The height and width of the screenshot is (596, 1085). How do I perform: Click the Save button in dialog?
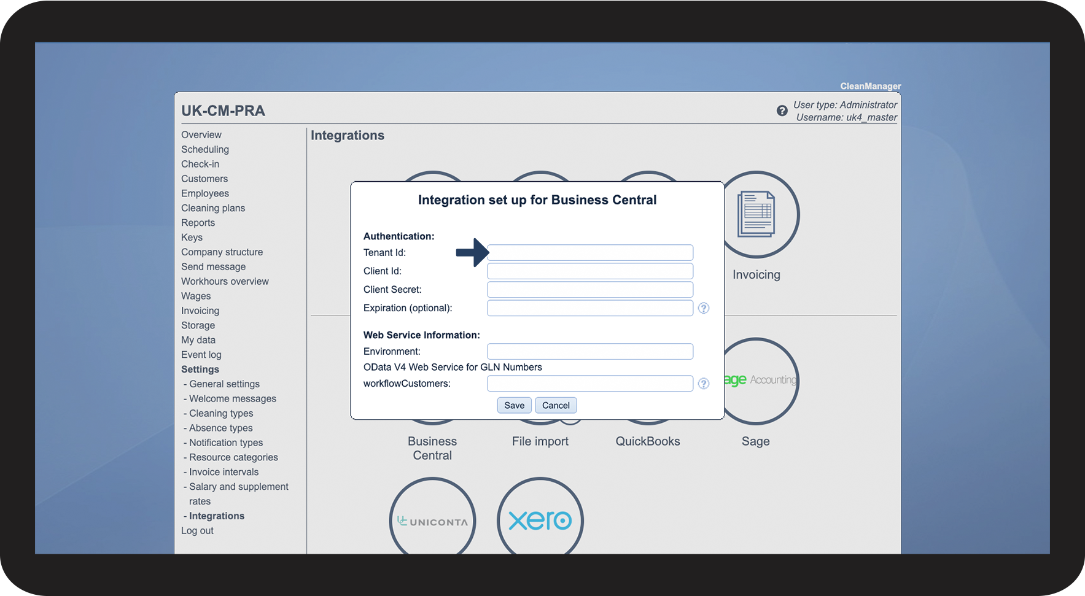click(x=514, y=405)
